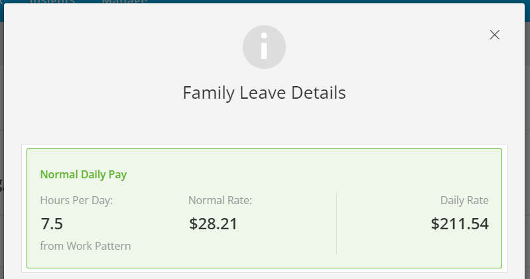The image size is (530, 279).
Task: Click vertical divider before Daily Rate
Action: click(x=337, y=223)
